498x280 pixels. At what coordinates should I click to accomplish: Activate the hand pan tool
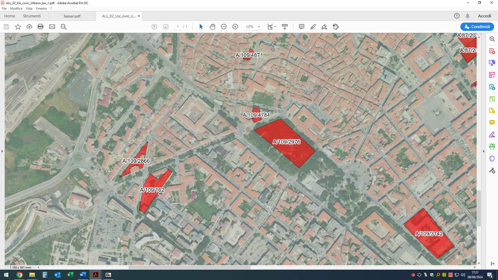click(212, 27)
